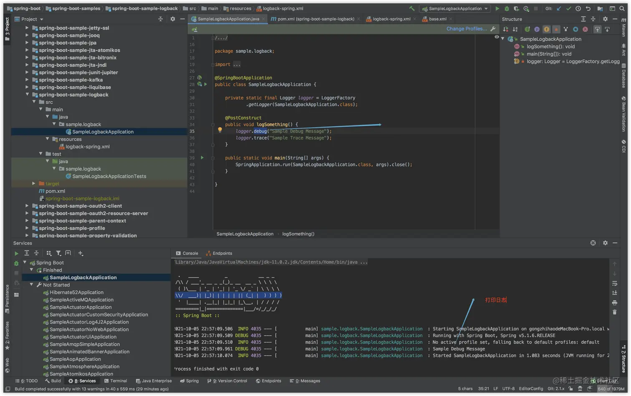Clear console output with the trash icon
Image resolution: width=631 pixels, height=396 pixels.
tap(614, 312)
